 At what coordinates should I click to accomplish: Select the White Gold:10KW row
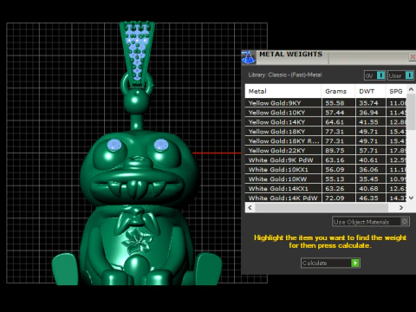(x=326, y=179)
